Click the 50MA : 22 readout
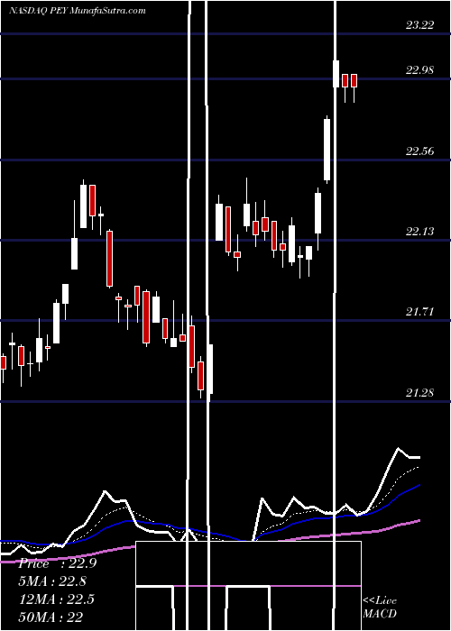This screenshot has height=631, width=451. point(51,617)
